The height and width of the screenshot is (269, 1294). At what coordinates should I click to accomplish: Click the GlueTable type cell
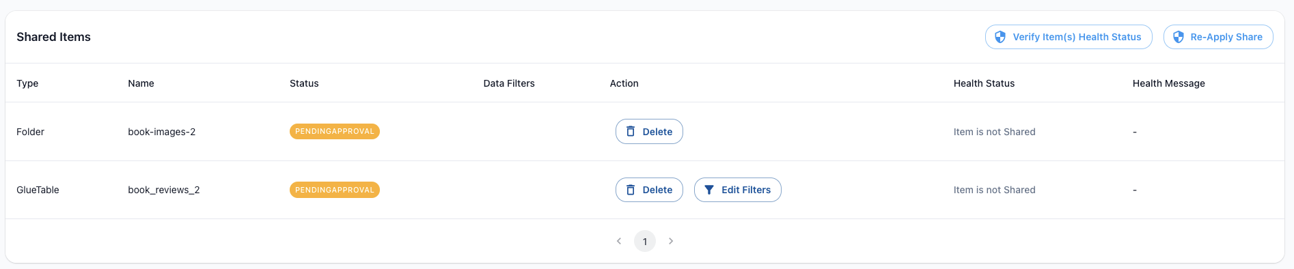click(x=38, y=190)
